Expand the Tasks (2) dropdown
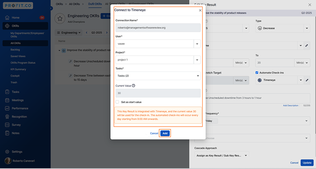Screen dimensions: 316x169 point(158,76)
